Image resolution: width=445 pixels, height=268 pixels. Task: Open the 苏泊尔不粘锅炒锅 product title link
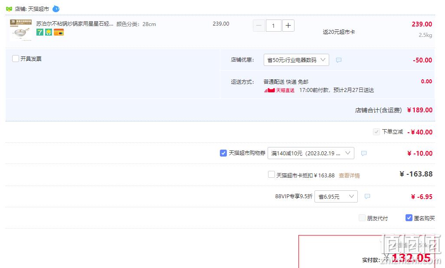pyautogui.click(x=75, y=24)
